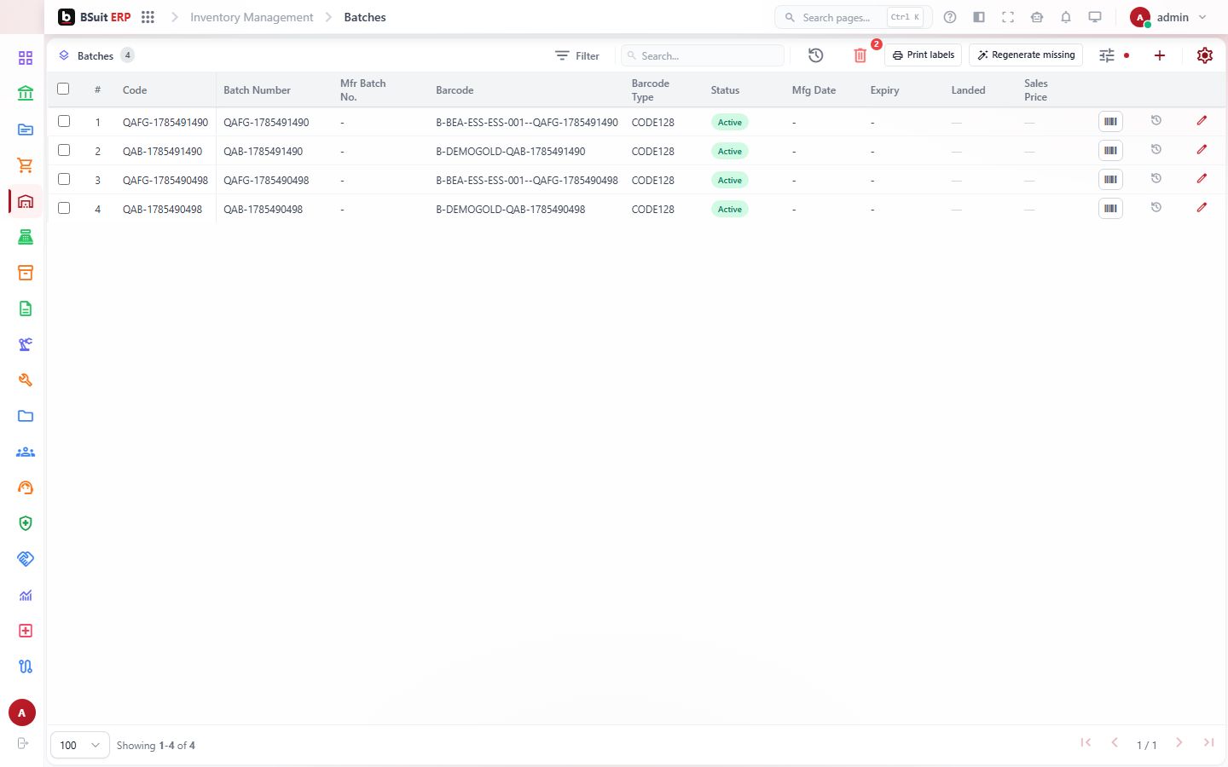Open the orange archive box sidebar icon

26,273
